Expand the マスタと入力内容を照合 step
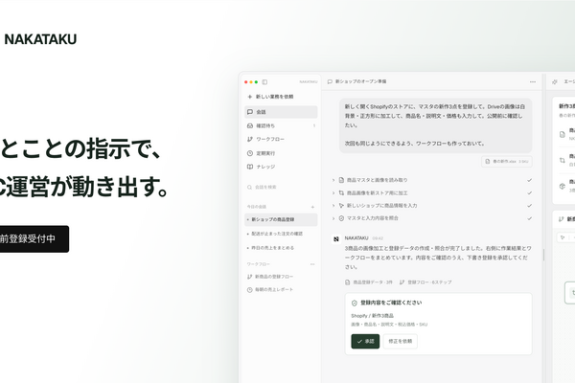 point(333,218)
